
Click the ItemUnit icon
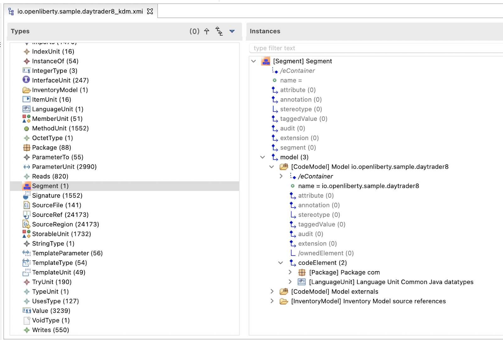coord(26,99)
